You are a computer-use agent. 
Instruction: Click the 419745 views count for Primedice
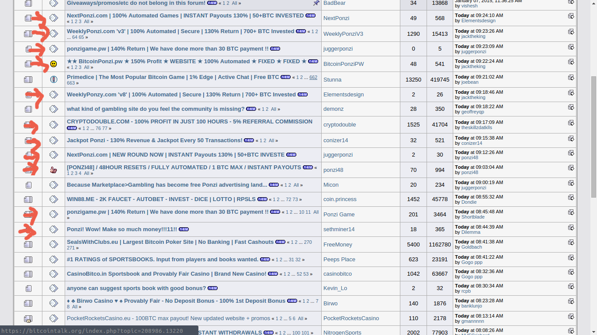point(440,80)
